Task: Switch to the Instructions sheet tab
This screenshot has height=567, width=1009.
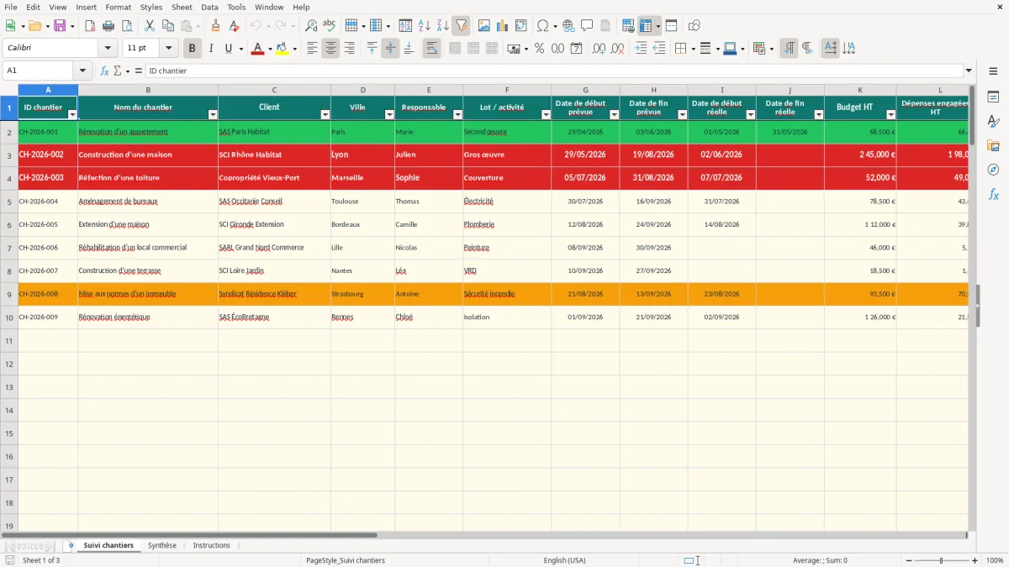Action: 212,545
